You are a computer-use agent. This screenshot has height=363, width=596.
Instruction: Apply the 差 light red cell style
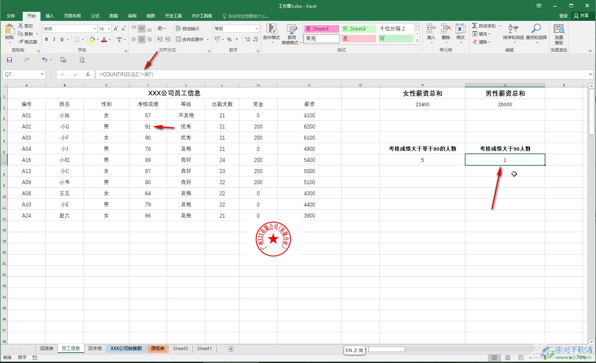point(359,38)
